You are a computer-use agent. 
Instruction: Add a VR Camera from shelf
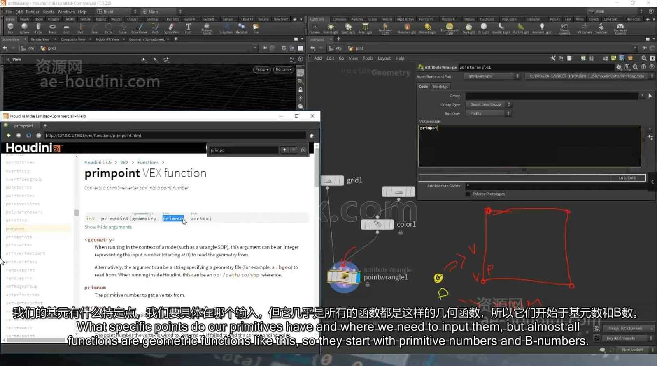(585, 28)
